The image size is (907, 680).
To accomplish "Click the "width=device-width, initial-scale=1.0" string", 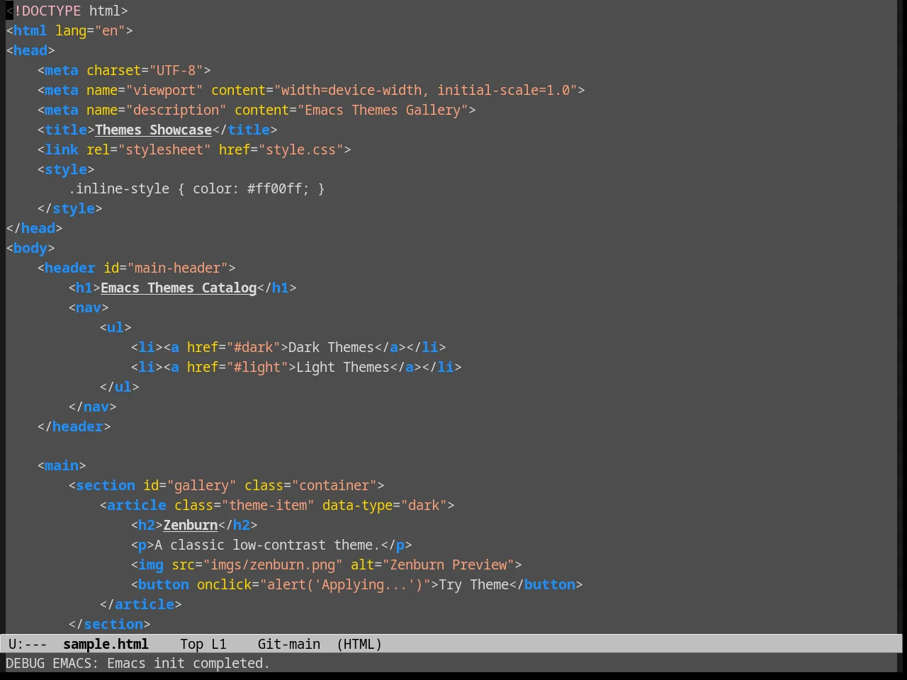I will click(x=426, y=90).
